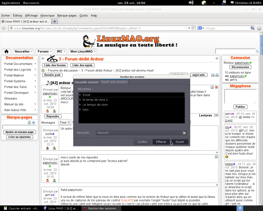Open the Messages 'Tous' dropdown
The image size is (263, 211).
(x=65, y=122)
